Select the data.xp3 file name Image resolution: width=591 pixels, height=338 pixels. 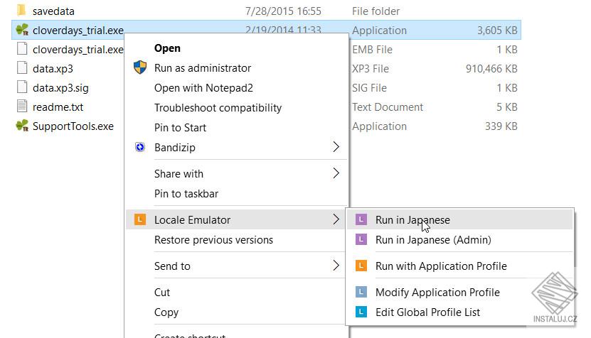53,69
